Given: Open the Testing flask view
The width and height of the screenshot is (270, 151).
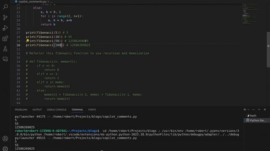Looking at the screenshot, I should (5, 49).
